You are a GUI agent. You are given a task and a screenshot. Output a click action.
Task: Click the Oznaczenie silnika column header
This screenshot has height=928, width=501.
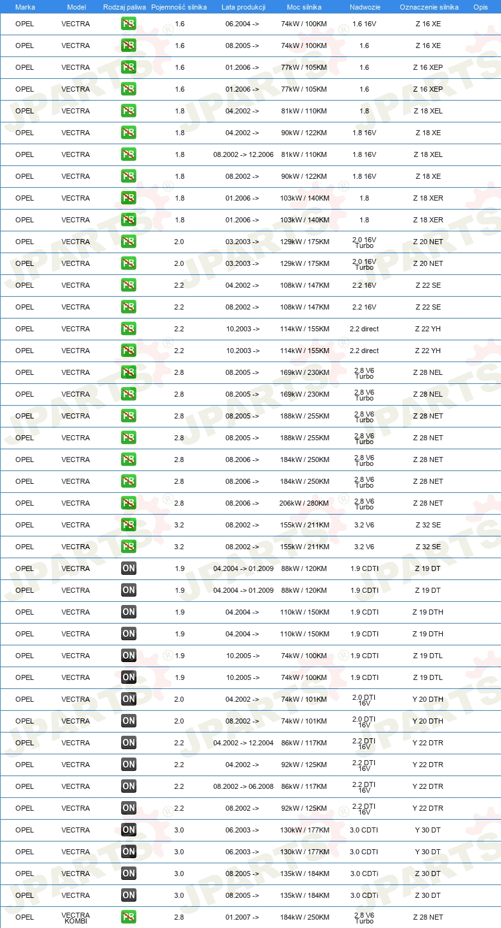point(429,7)
